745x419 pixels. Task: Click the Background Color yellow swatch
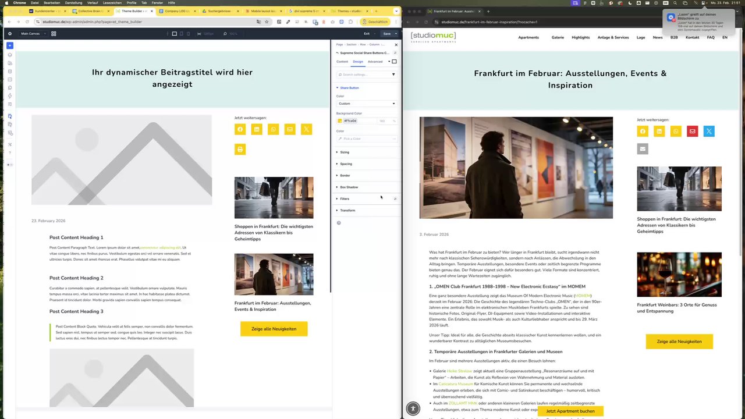pos(340,121)
